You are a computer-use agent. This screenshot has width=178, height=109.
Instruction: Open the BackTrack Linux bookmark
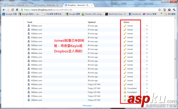[x=116, y=14]
